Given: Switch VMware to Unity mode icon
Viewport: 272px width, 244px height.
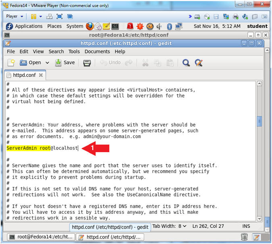Looking at the screenshot, I should [x=70, y=17].
